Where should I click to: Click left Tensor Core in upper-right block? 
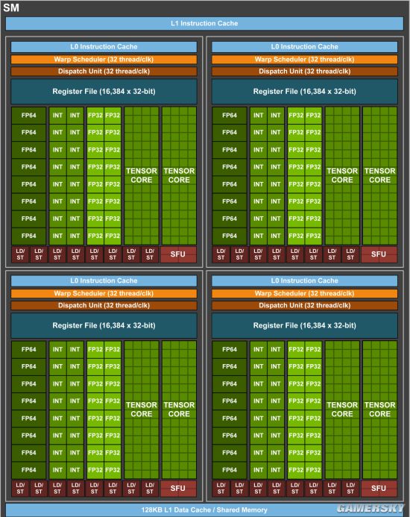click(342, 175)
